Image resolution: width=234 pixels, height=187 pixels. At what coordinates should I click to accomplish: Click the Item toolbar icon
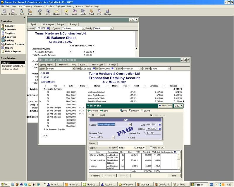[30, 12]
